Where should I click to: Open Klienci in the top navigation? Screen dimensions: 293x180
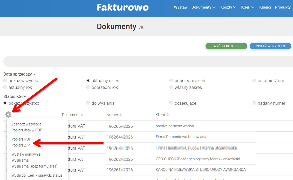click(265, 7)
